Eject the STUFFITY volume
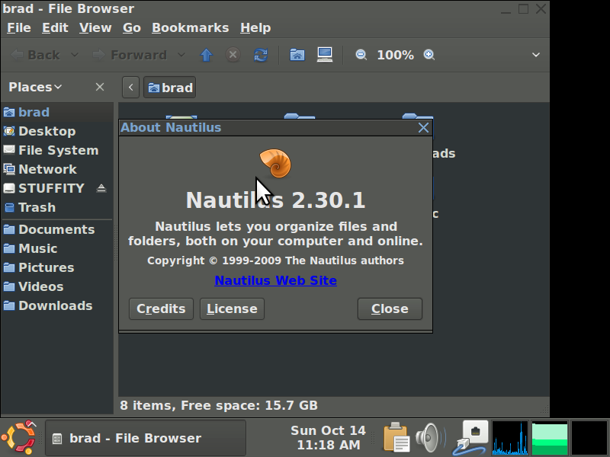Screen dimensions: 610x457 point(101,188)
